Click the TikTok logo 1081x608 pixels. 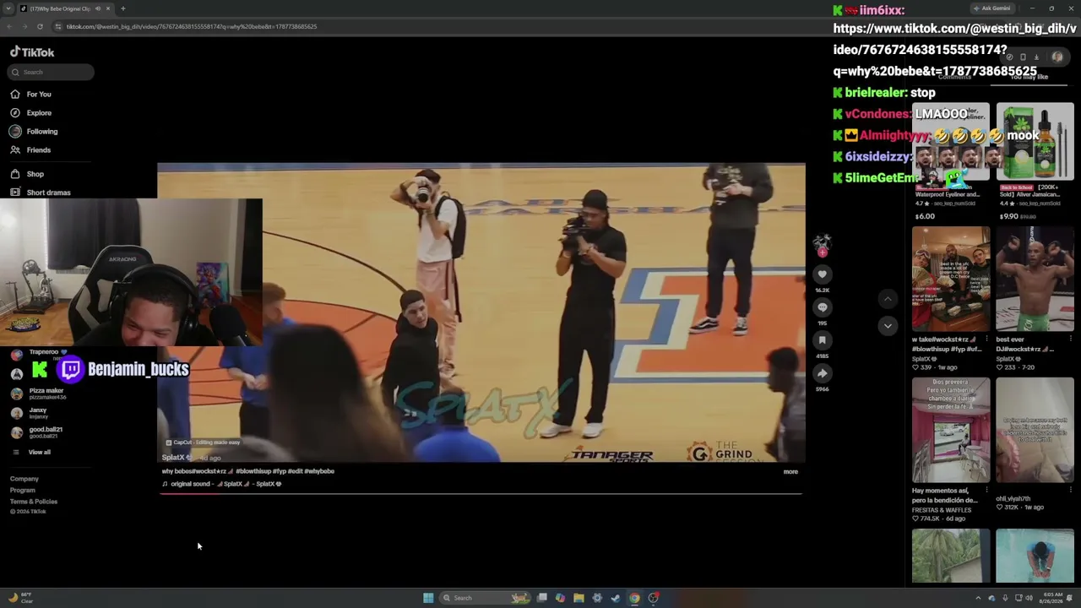tap(32, 52)
